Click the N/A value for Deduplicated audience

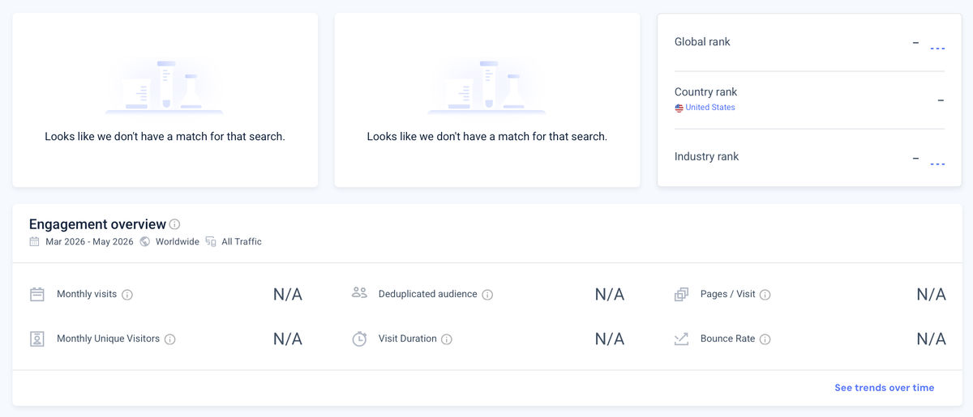pos(610,295)
